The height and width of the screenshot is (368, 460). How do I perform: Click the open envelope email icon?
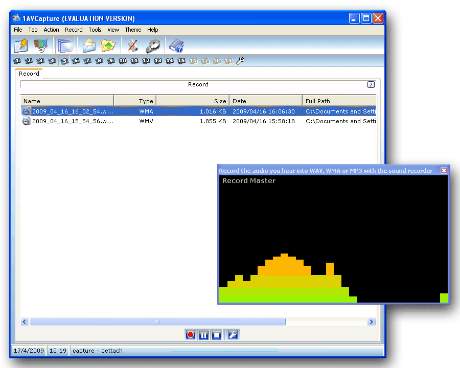pos(89,46)
